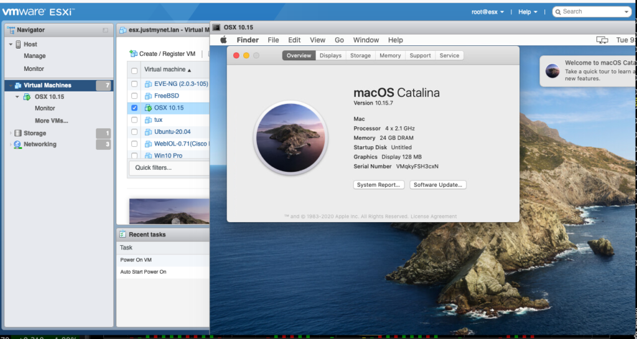This screenshot has height=339, width=637.
Task: Click the tux VM icon
Action: (x=148, y=120)
